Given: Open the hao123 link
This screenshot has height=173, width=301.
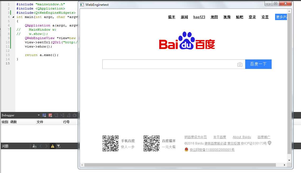Looking at the screenshot, I should [199, 17].
